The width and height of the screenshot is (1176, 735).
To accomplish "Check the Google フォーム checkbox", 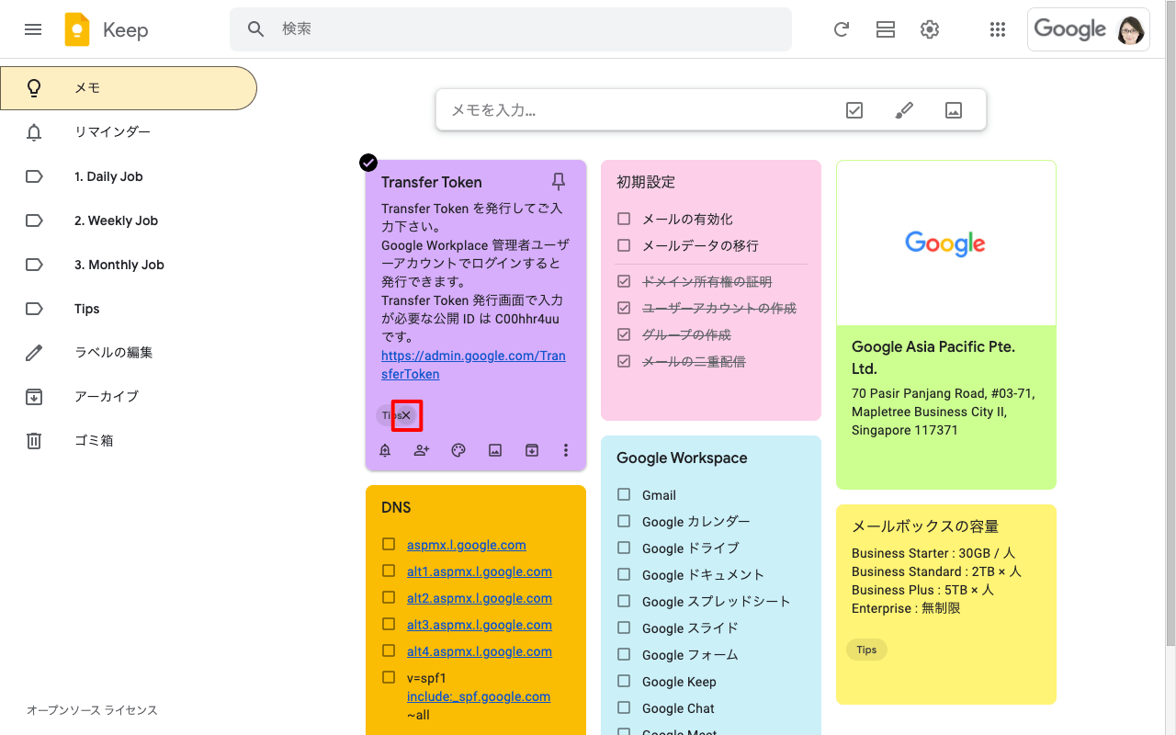I will (x=624, y=654).
